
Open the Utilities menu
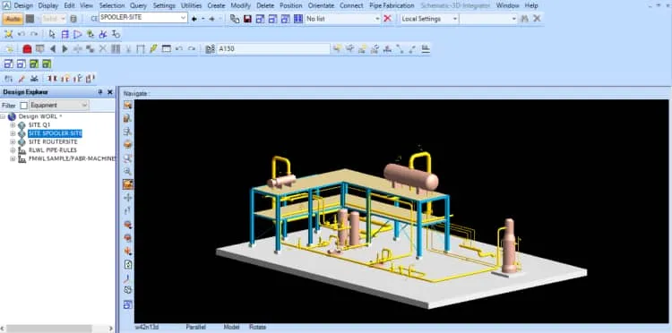tap(191, 5)
